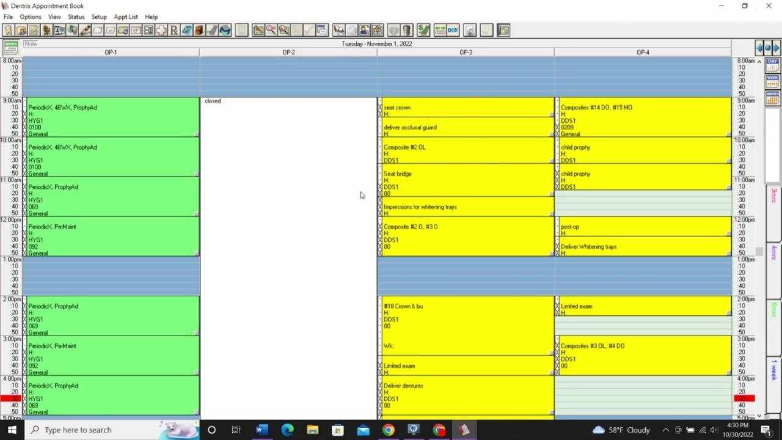Open the File menu

(8, 17)
